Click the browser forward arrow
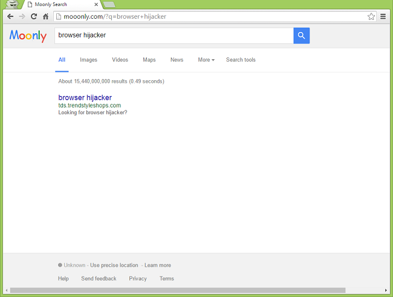This screenshot has height=297, width=393. click(22, 16)
